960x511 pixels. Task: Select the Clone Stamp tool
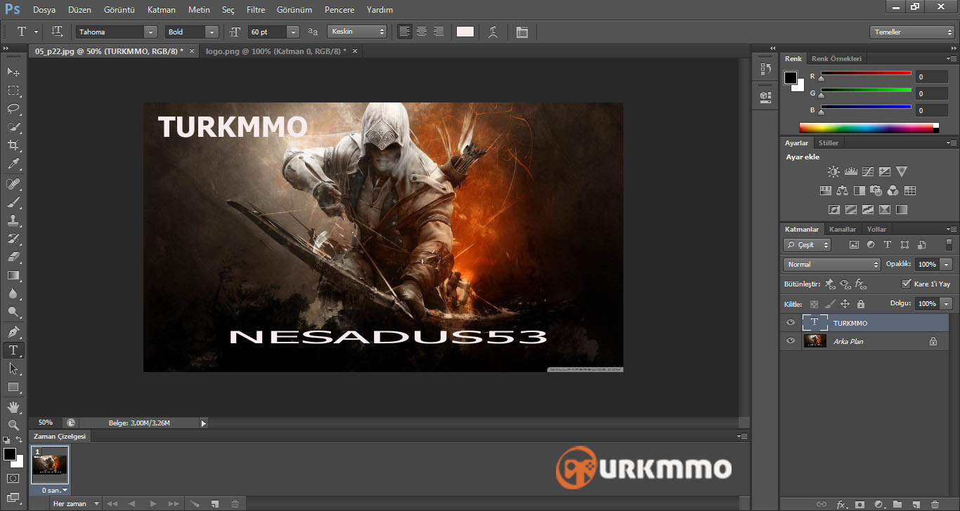click(13, 220)
